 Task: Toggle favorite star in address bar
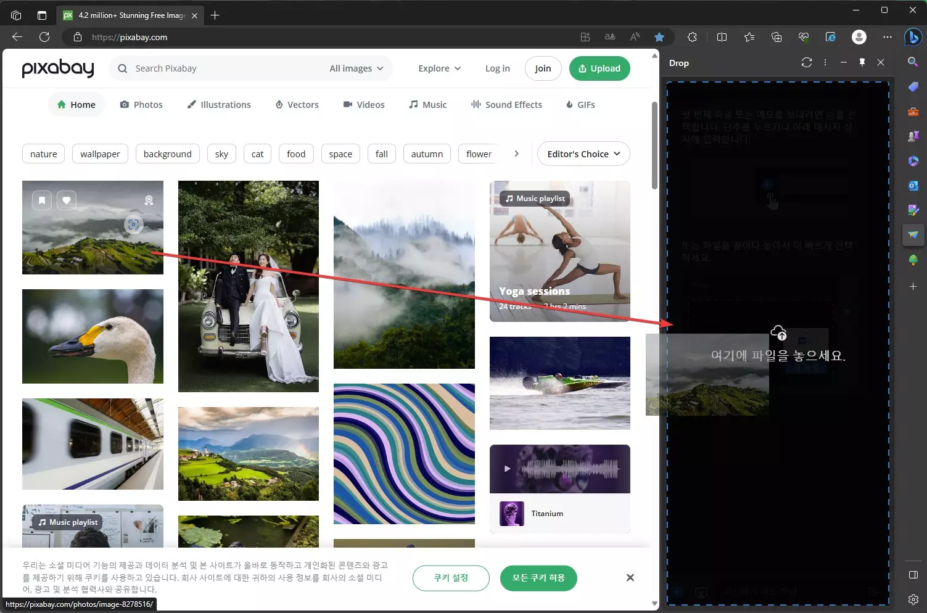659,37
